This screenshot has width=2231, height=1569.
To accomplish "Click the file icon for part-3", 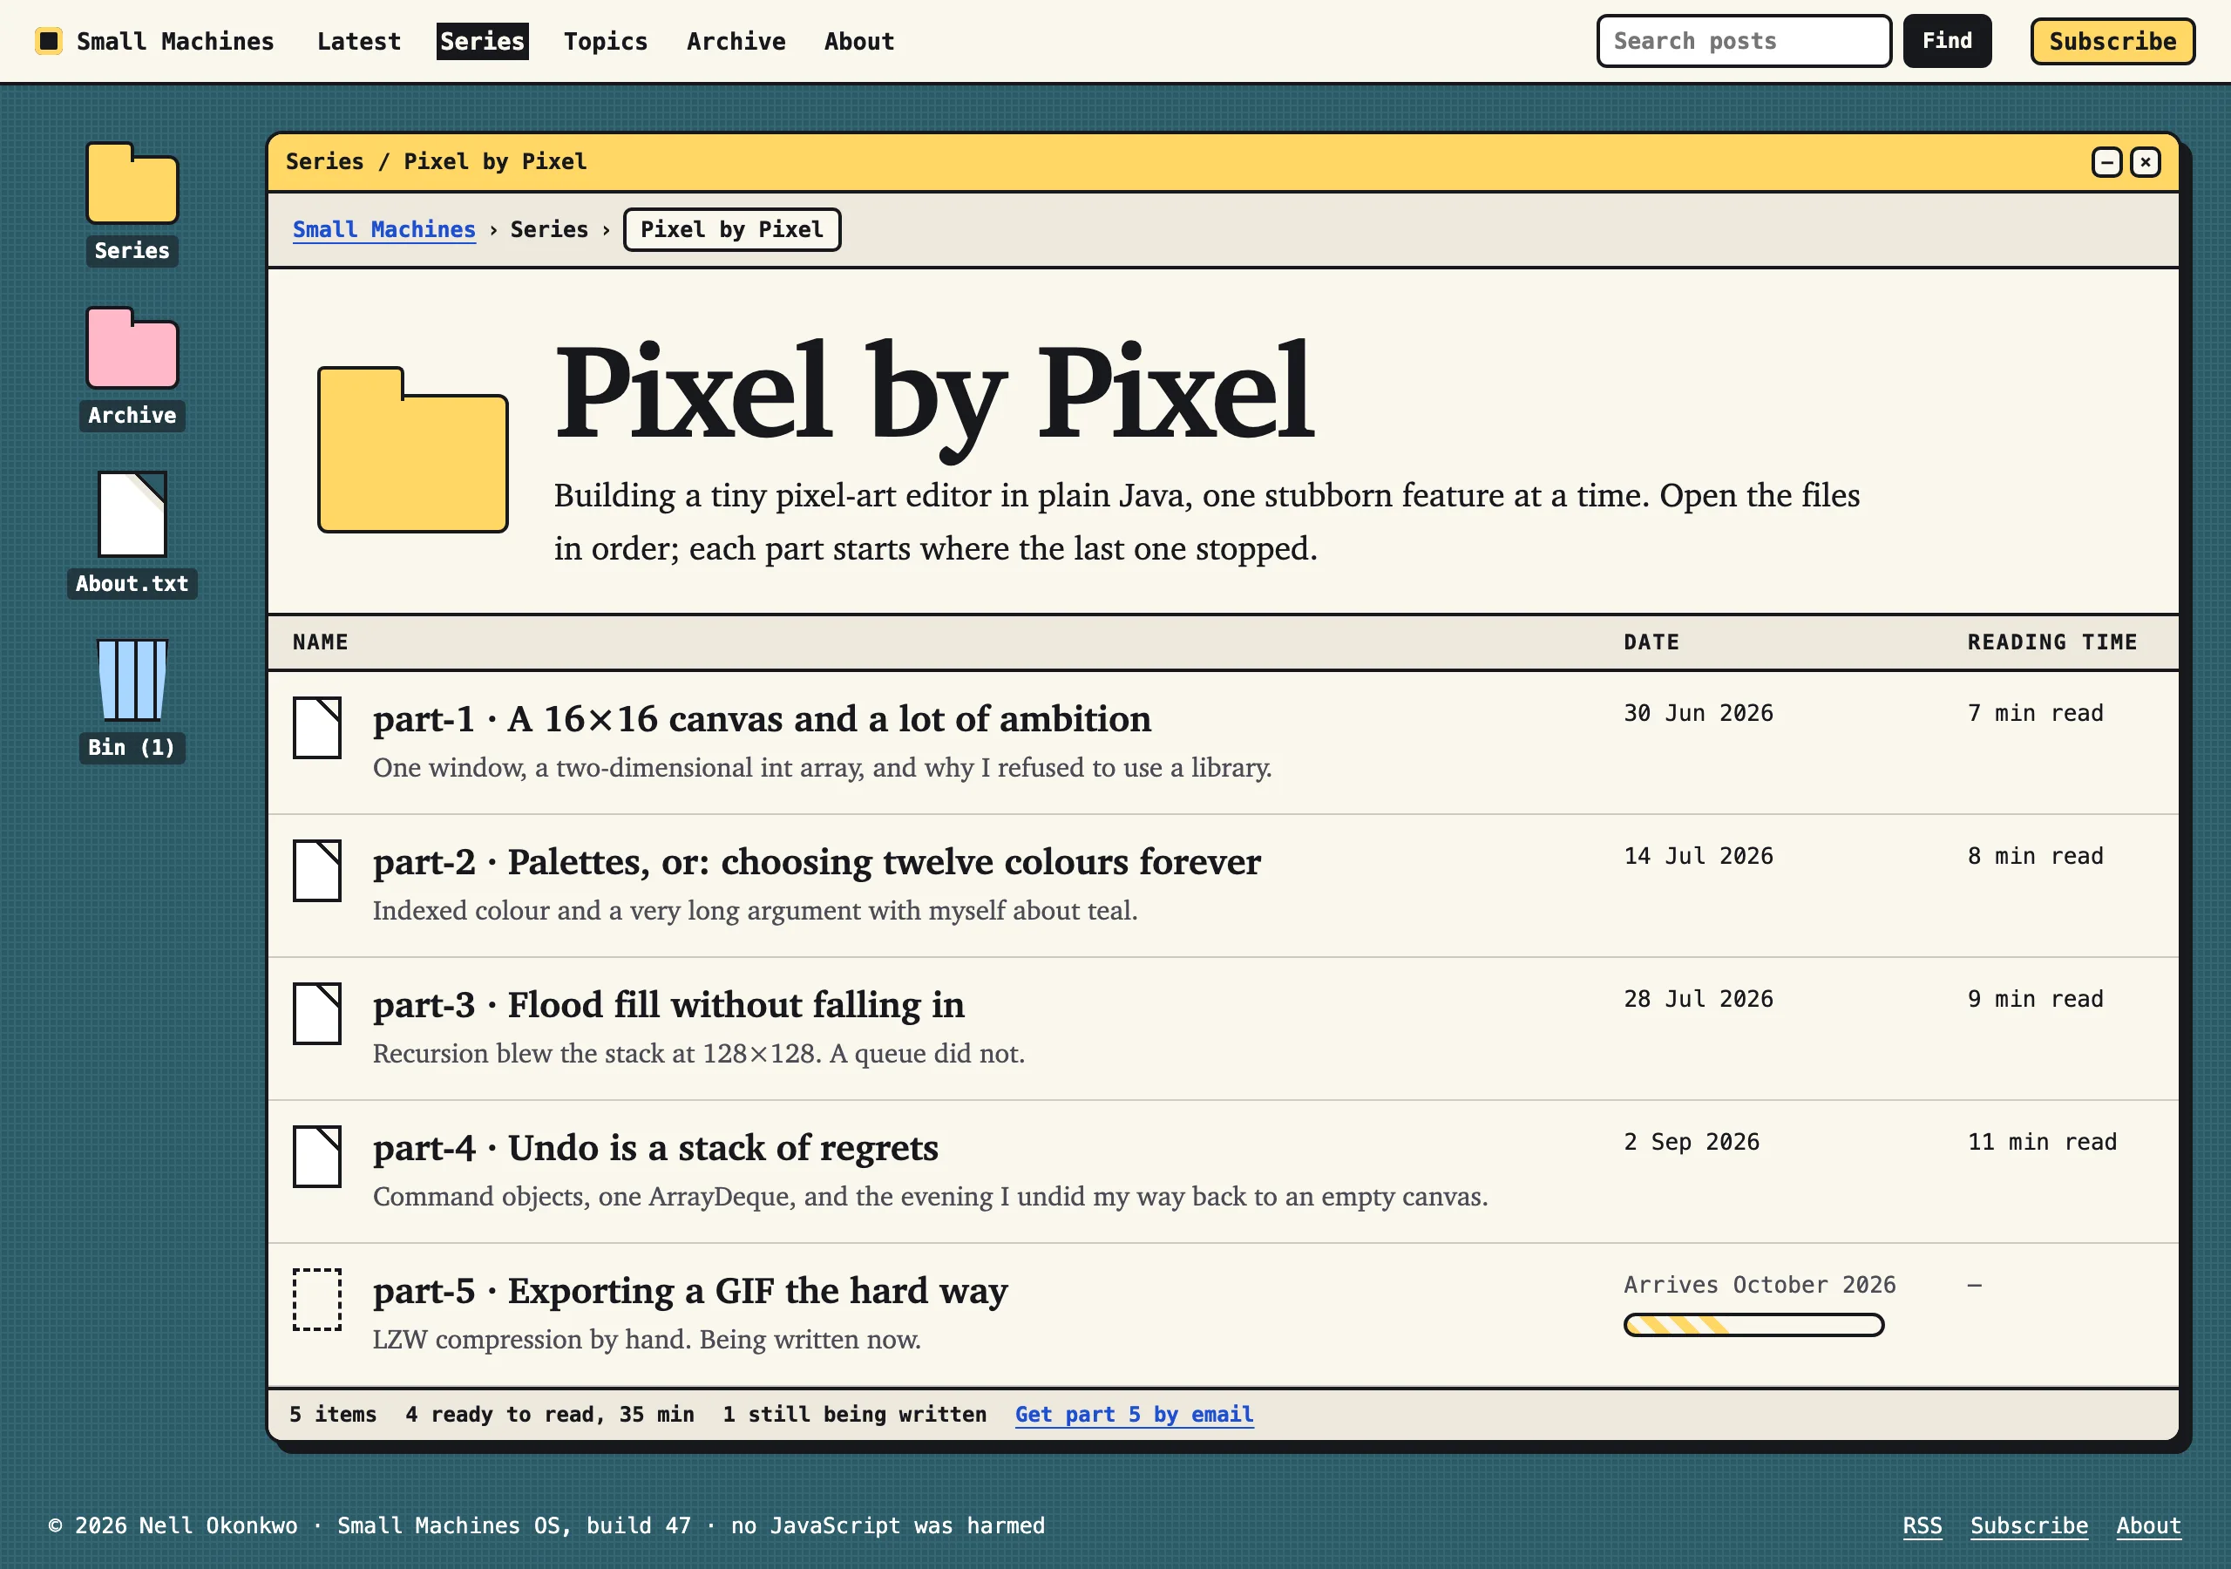I will point(316,1013).
